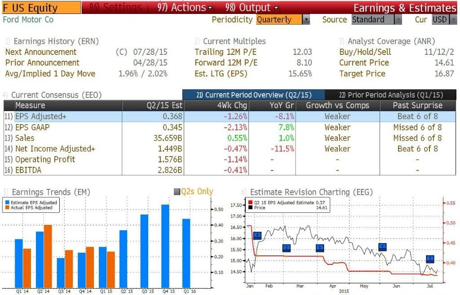Image resolution: width=460 pixels, height=295 pixels.
Task: Click the Sales row Missed 6 of 8 cell
Action: pyautogui.click(x=417, y=138)
